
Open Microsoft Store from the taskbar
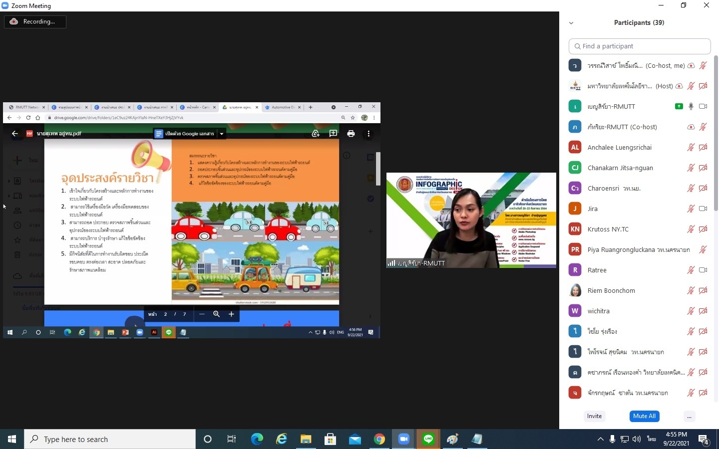coord(330,439)
